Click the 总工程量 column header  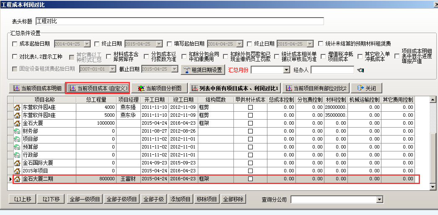[96, 100]
